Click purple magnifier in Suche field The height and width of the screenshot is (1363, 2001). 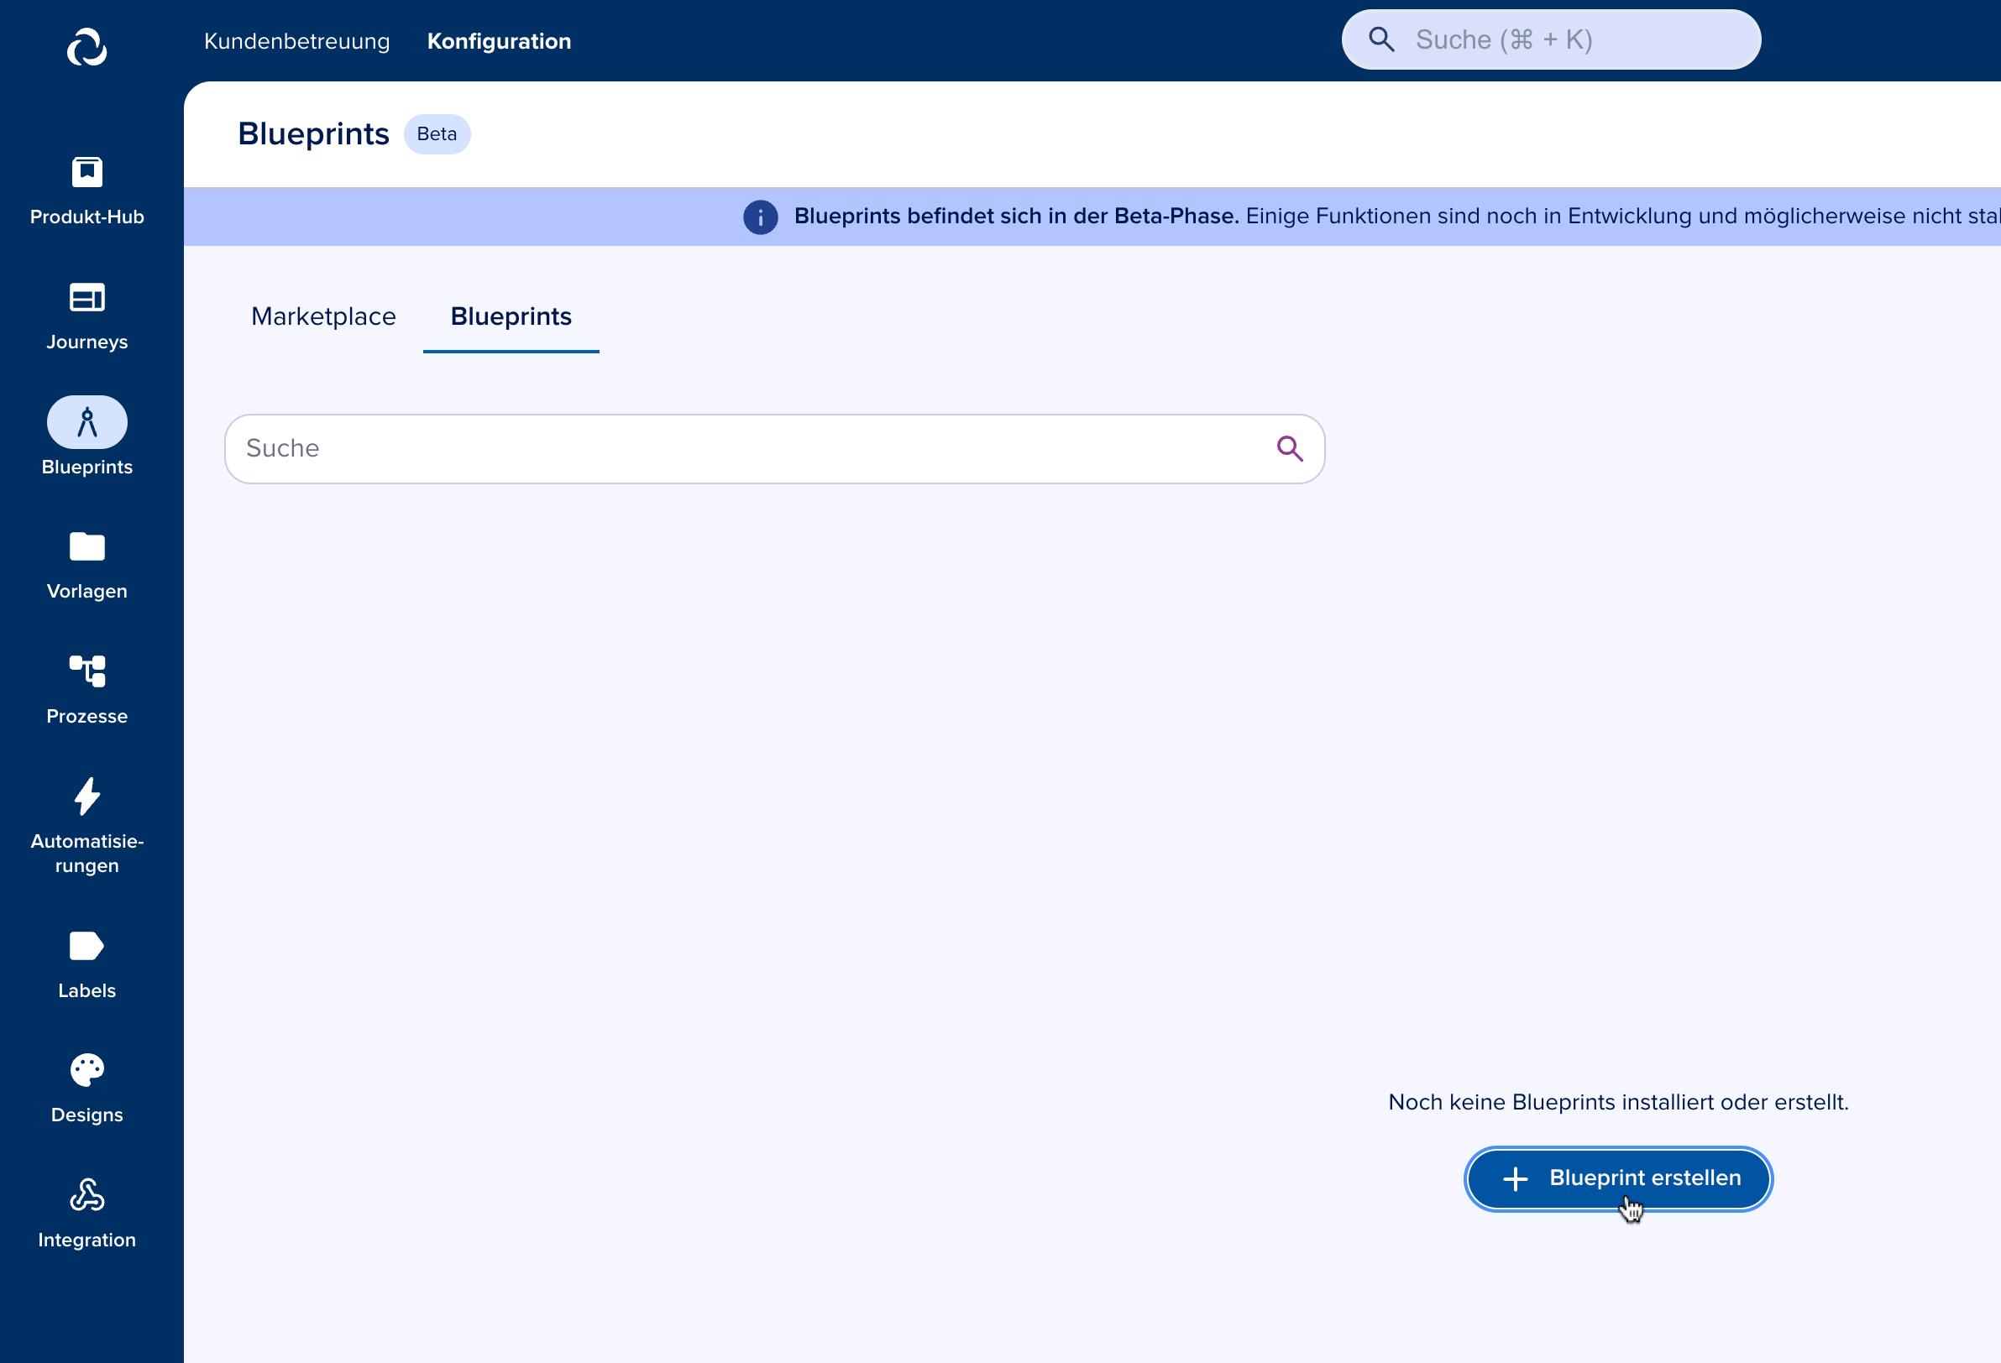(x=1289, y=448)
